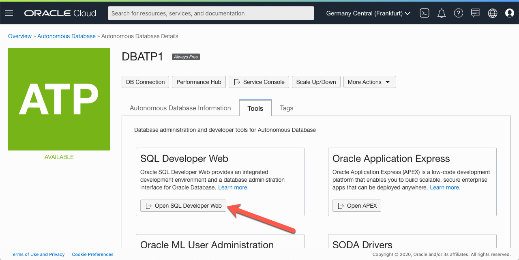Go to the Autonomous Database breadcrumb

point(66,36)
